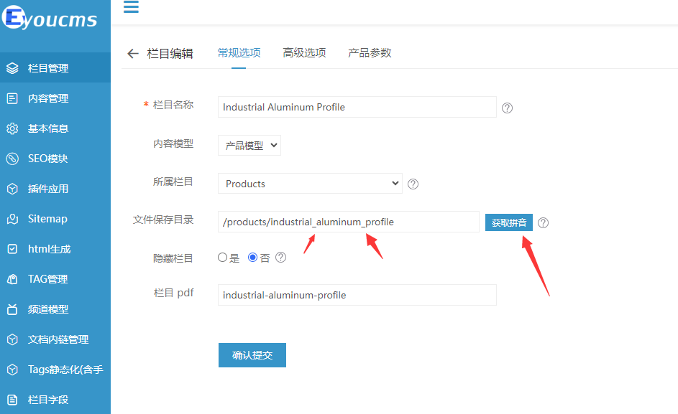Switch to the 常规选项 tab
This screenshot has height=414, width=678.
coord(239,53)
